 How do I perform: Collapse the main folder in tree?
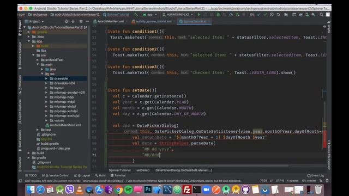tap(38, 64)
